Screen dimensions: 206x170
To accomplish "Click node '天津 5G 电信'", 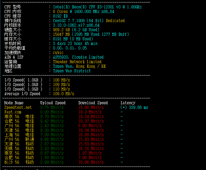I will tap(19, 130).
